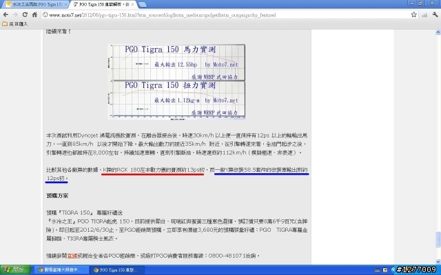Click the 0800-481071 service hotline text
441x275 pixels.
point(227,256)
